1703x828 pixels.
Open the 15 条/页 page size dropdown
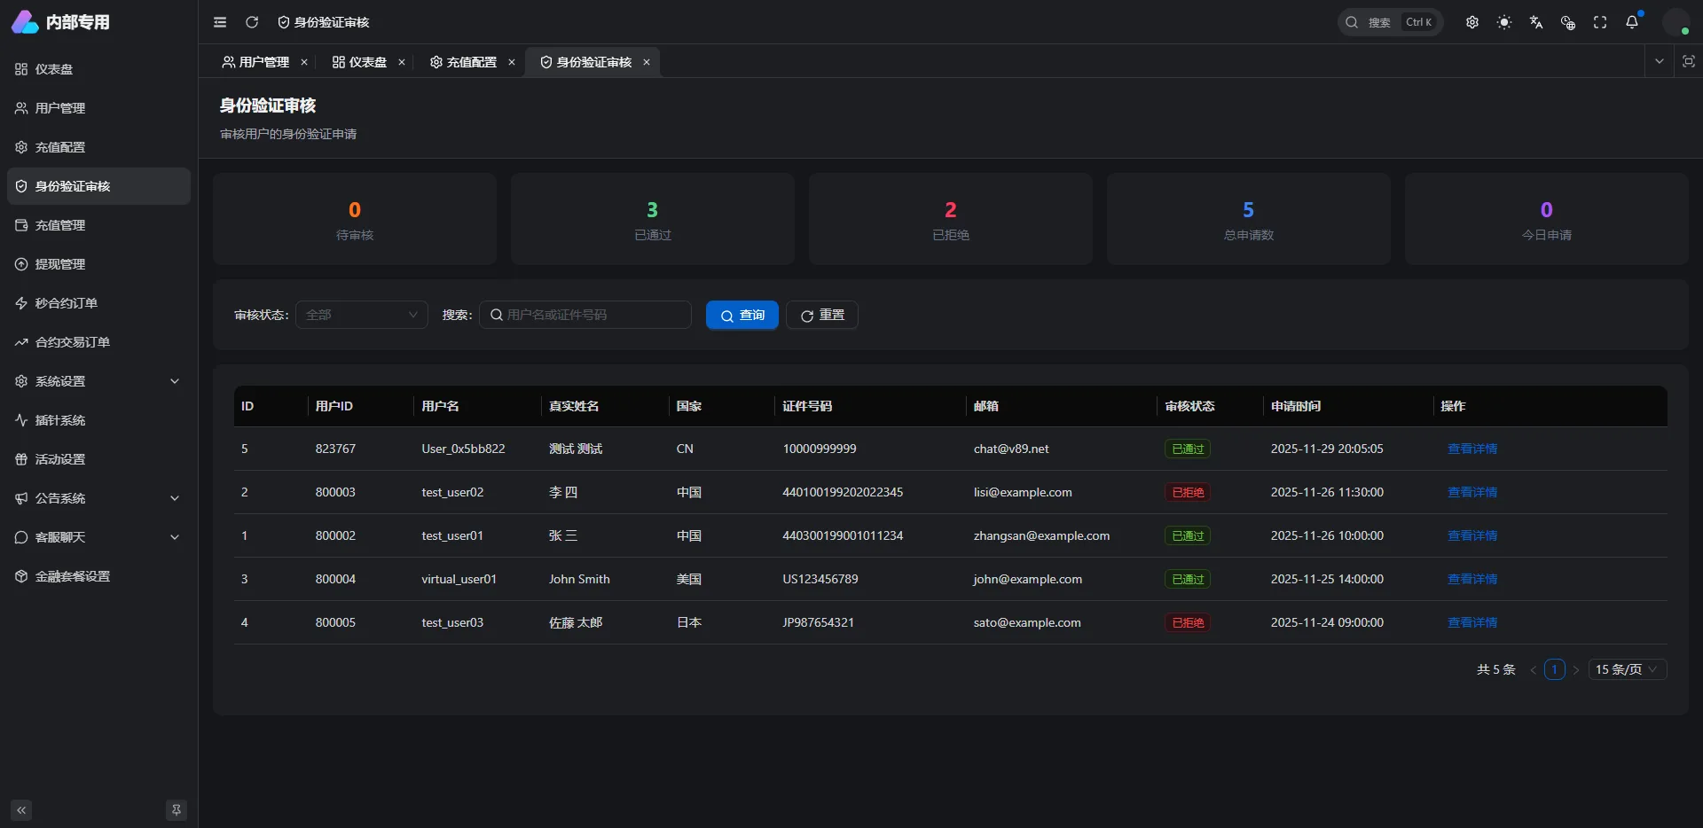1626,669
